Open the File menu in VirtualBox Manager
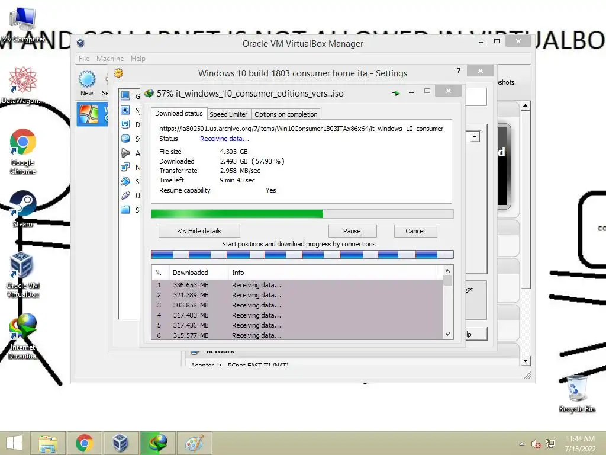Viewport: 606px width, 455px height. tap(84, 59)
